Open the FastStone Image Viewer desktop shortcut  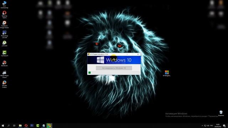click(x=4, y=25)
